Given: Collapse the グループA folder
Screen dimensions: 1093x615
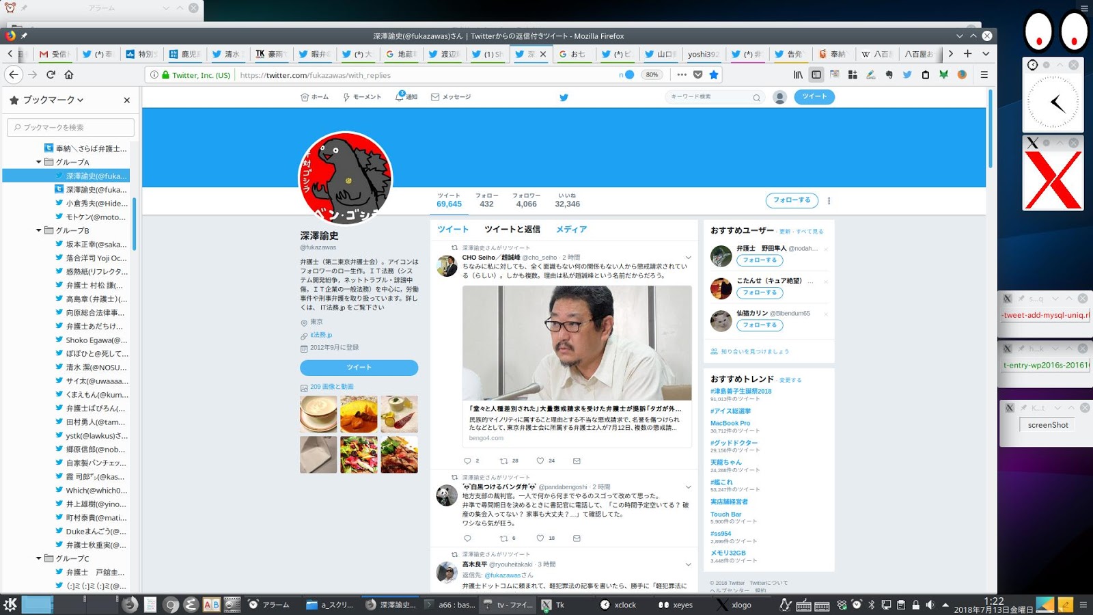Looking at the screenshot, I should tap(39, 162).
